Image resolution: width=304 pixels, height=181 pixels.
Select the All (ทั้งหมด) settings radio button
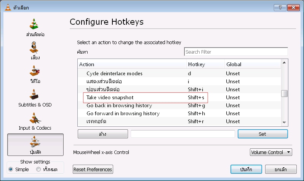[38, 169]
